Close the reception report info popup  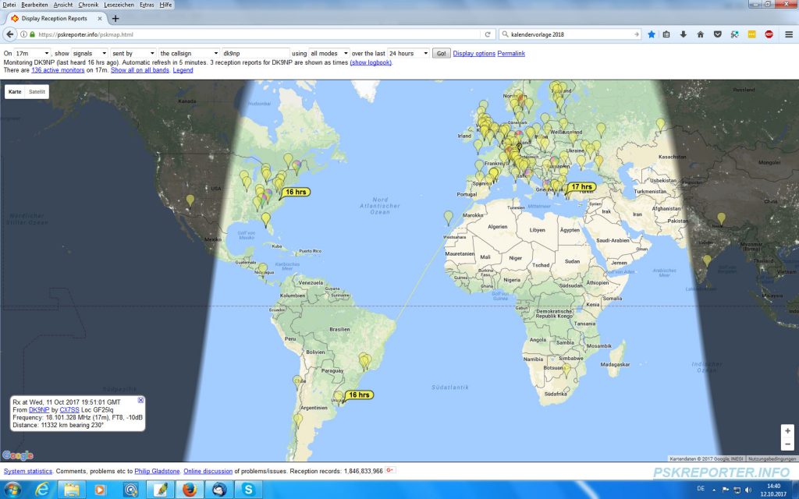tap(140, 400)
